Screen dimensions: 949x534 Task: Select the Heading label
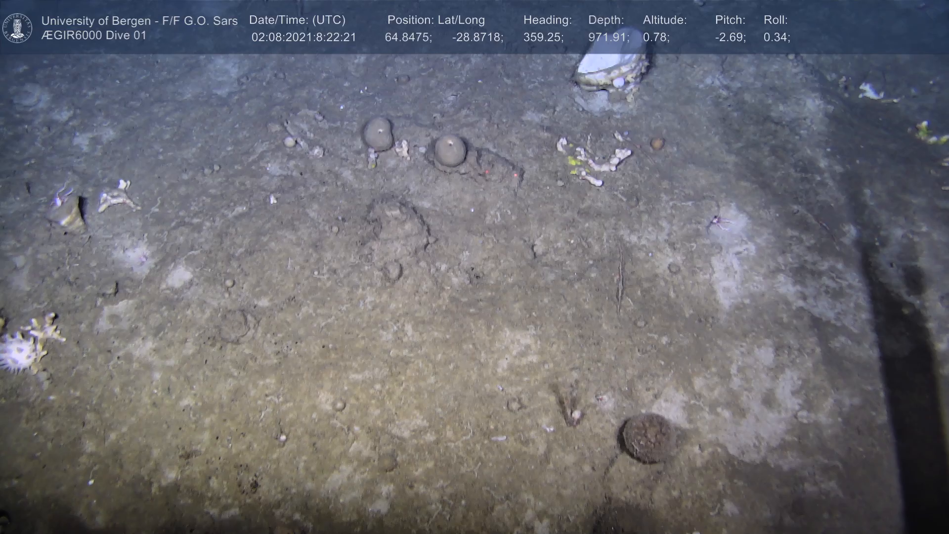pyautogui.click(x=547, y=20)
